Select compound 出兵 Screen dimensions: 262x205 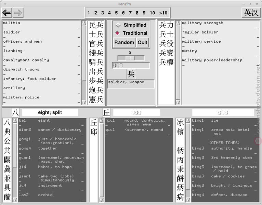click(x=96, y=72)
